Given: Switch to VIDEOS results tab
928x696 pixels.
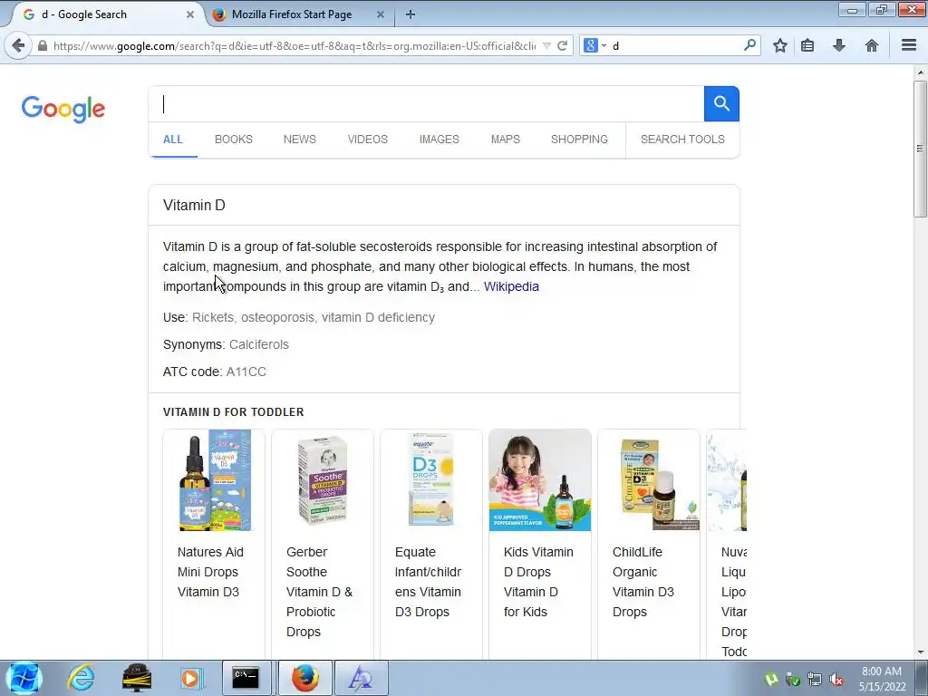Looking at the screenshot, I should tap(368, 139).
